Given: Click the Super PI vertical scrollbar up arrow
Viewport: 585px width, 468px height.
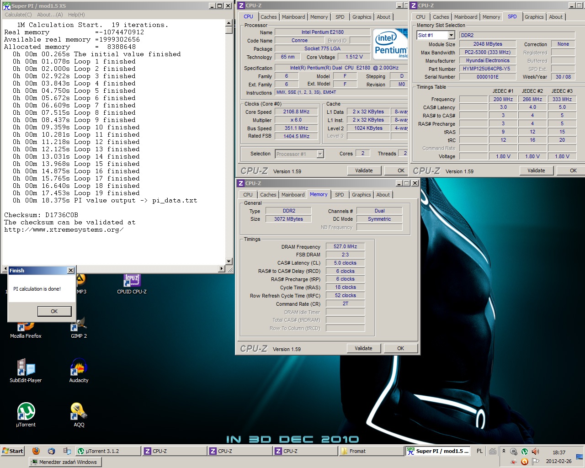Looking at the screenshot, I should [229, 23].
